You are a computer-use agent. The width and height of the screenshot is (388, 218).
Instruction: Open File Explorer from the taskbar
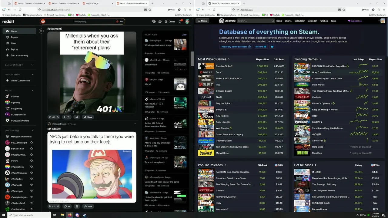pos(62,215)
